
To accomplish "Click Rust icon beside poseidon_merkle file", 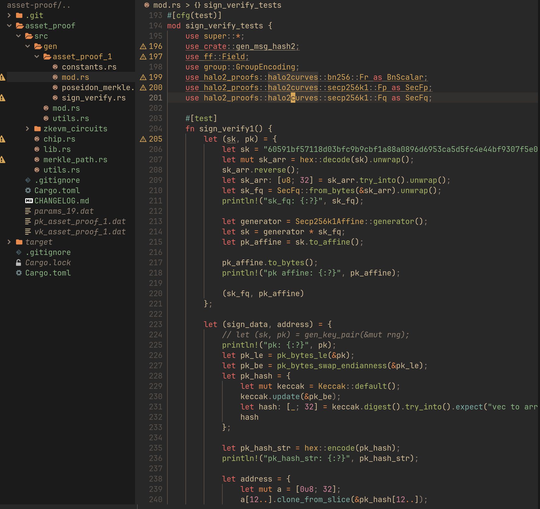I will click(x=55, y=88).
